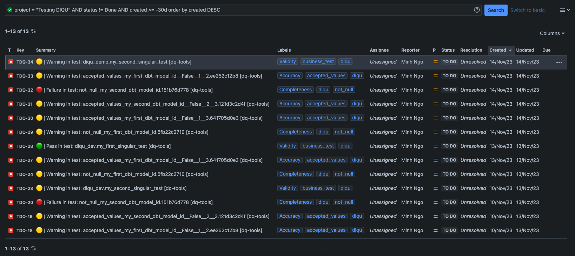Screen dimensions: 575x256
Task: Open issue key TDQ-33
Action: 25,76
